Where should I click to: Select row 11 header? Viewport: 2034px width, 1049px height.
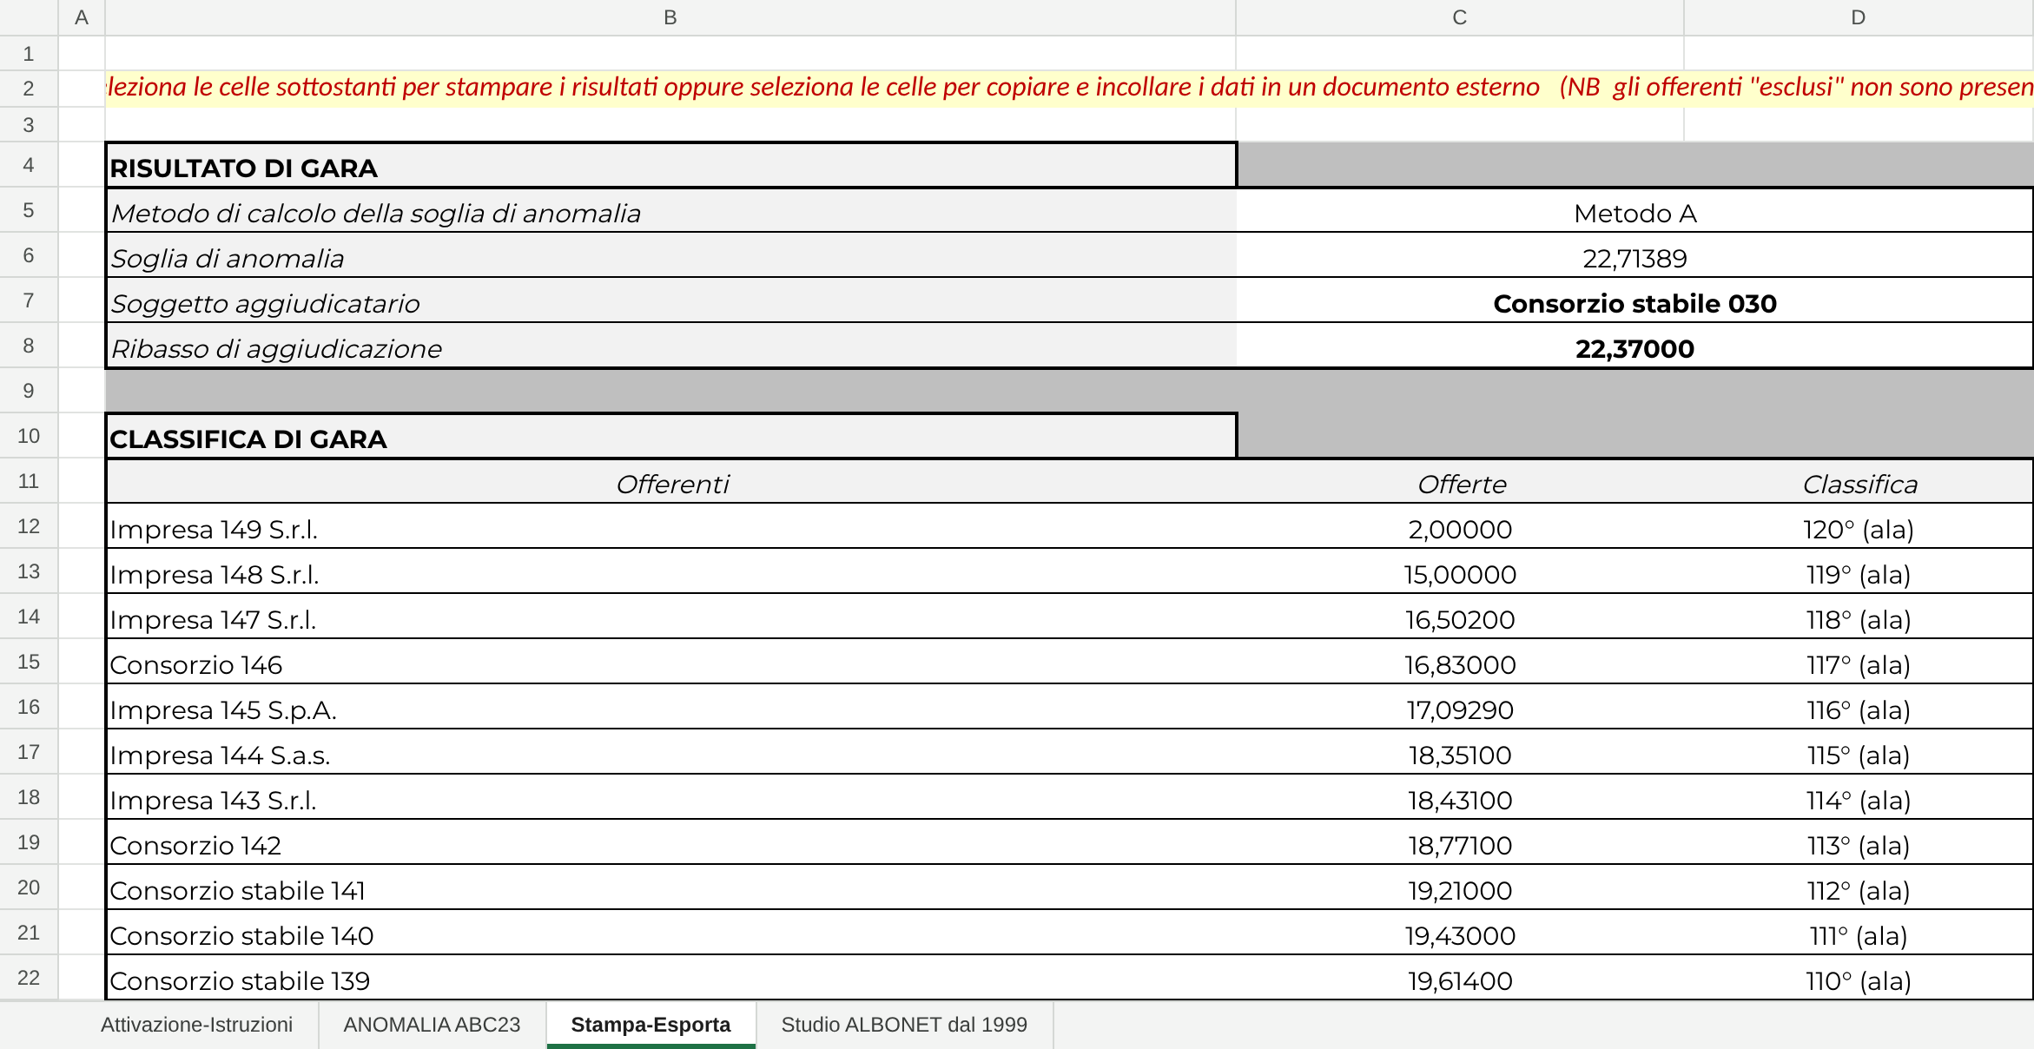click(29, 481)
